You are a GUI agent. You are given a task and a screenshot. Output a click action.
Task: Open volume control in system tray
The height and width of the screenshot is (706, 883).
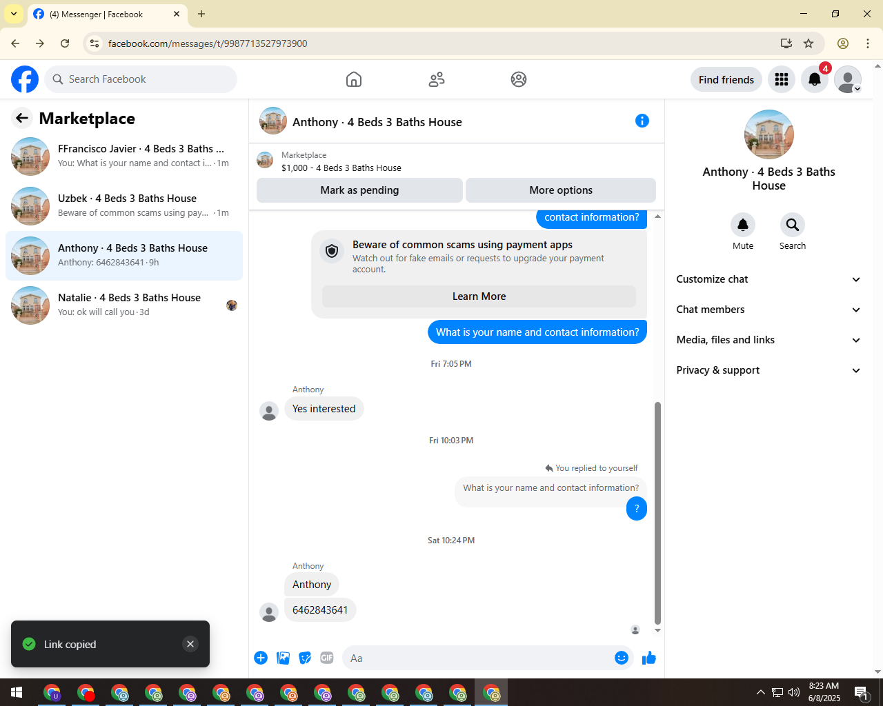point(794,692)
